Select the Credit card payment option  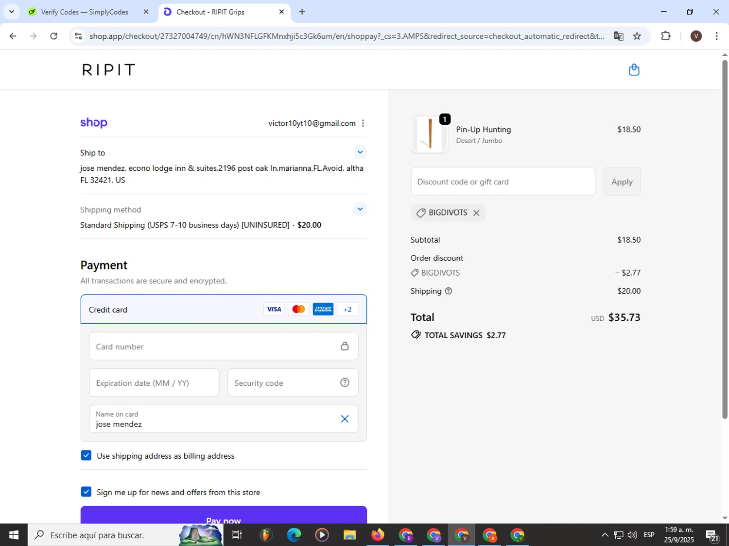pos(224,309)
